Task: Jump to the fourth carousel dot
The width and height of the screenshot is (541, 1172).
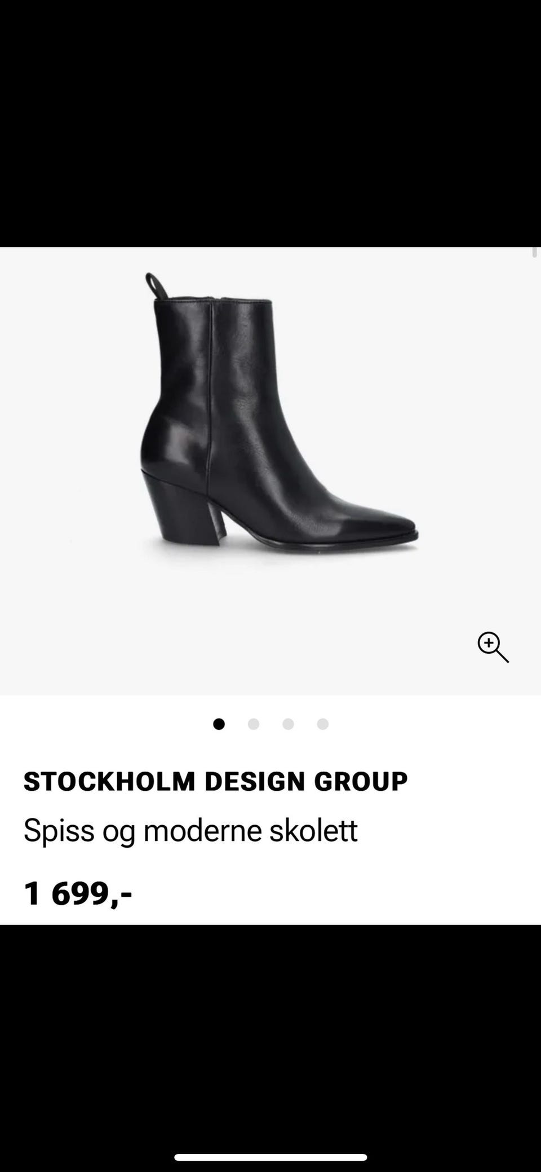Action: pyautogui.click(x=322, y=724)
